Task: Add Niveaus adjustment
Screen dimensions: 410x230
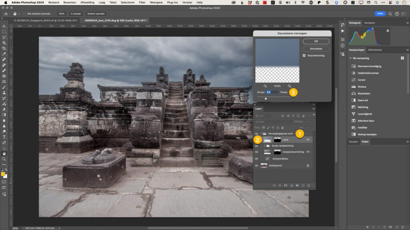Action: point(362,87)
